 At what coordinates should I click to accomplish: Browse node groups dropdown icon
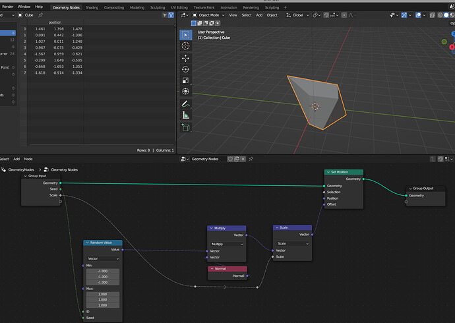185,159
